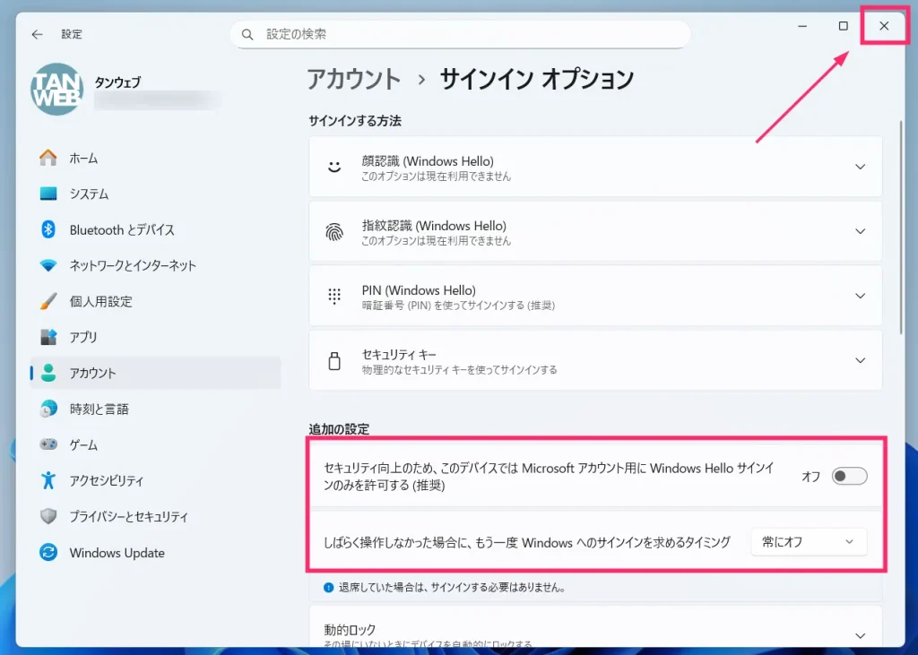Viewport: 918px width, 655px height.
Task: Click the アプリ icon in sidebar
Action: (x=48, y=337)
